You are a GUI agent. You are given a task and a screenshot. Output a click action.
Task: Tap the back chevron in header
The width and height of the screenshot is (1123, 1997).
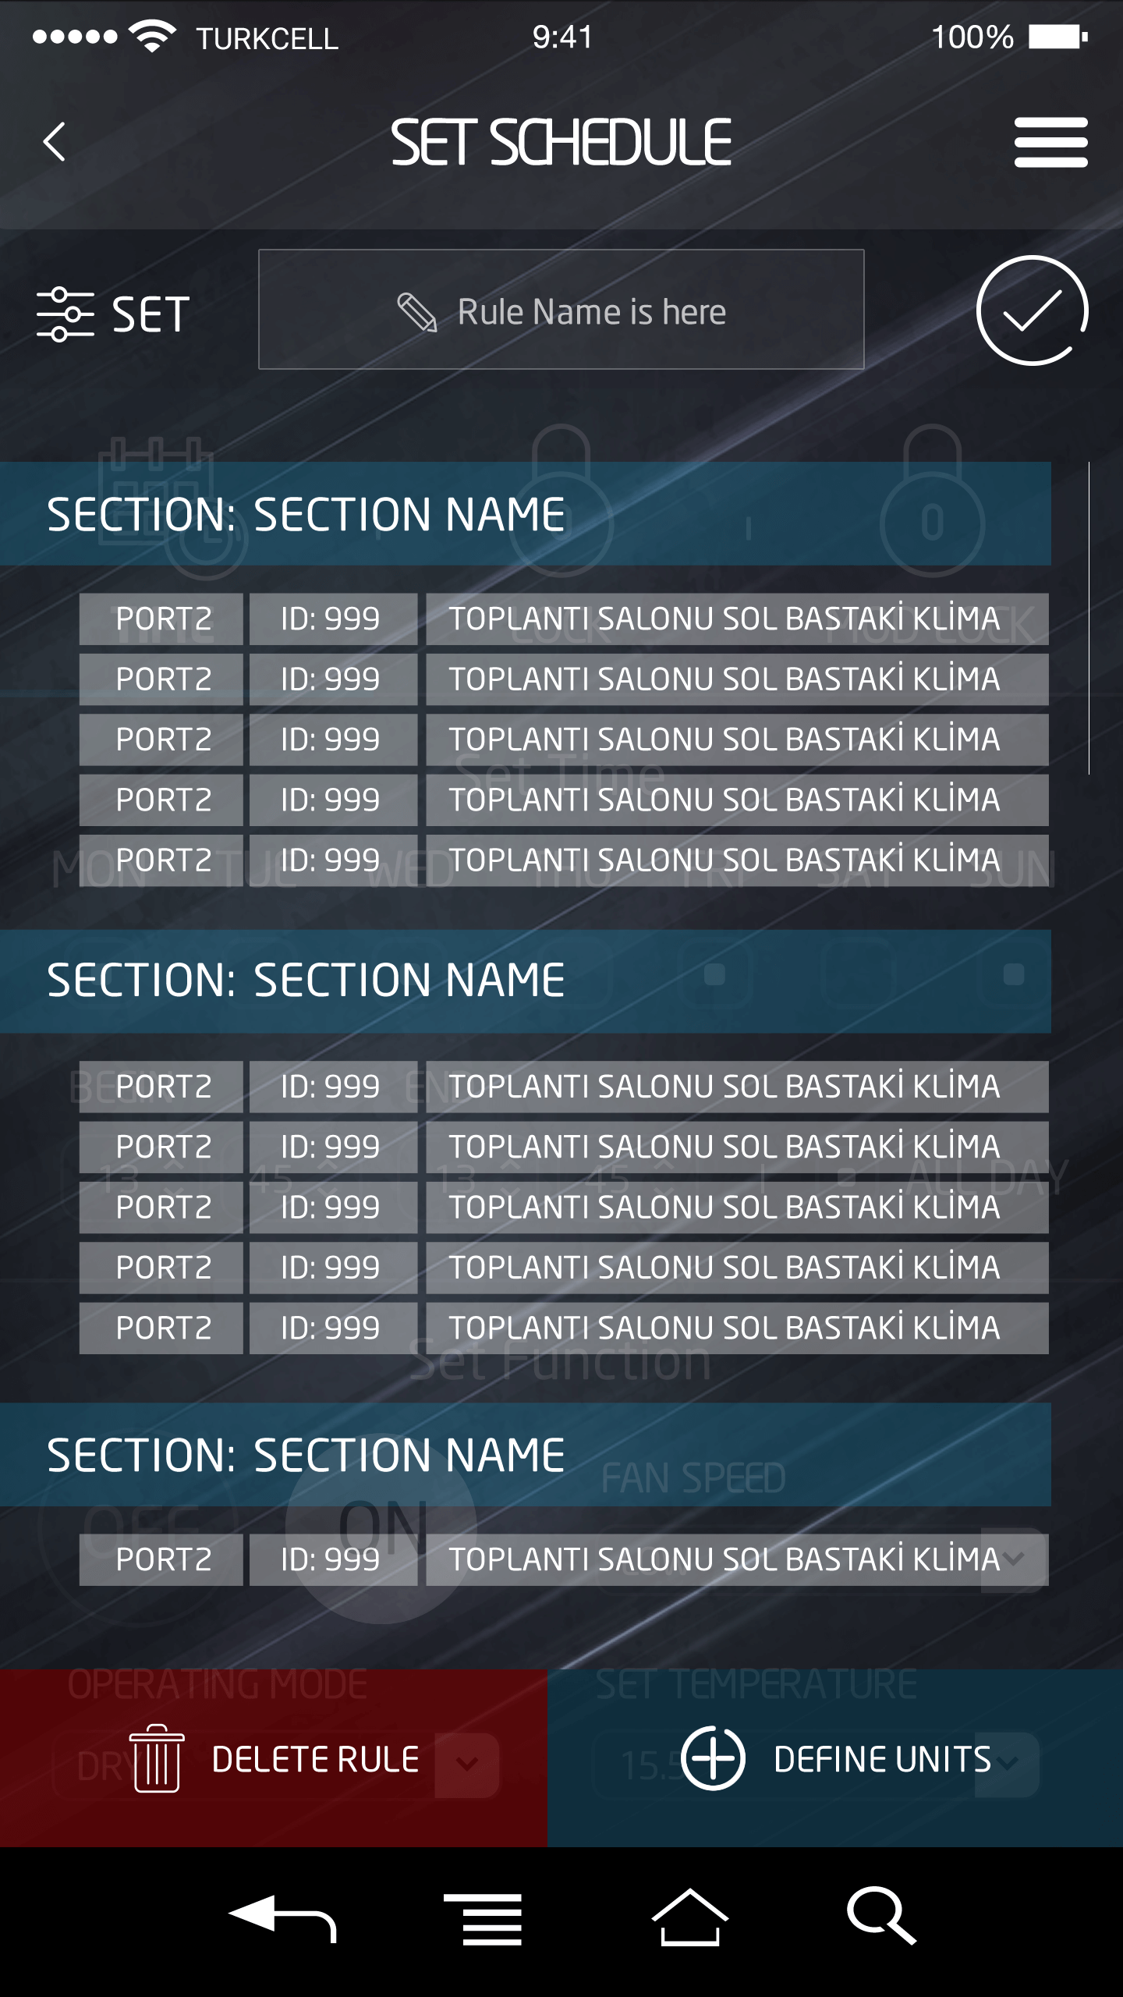point(54,142)
